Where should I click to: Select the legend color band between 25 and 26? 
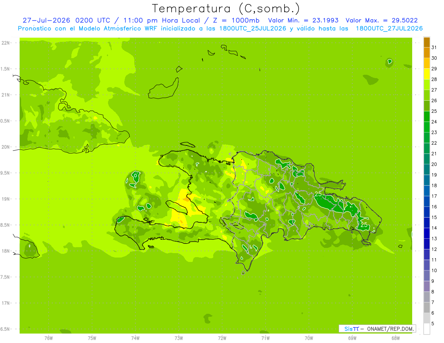pos(427,106)
